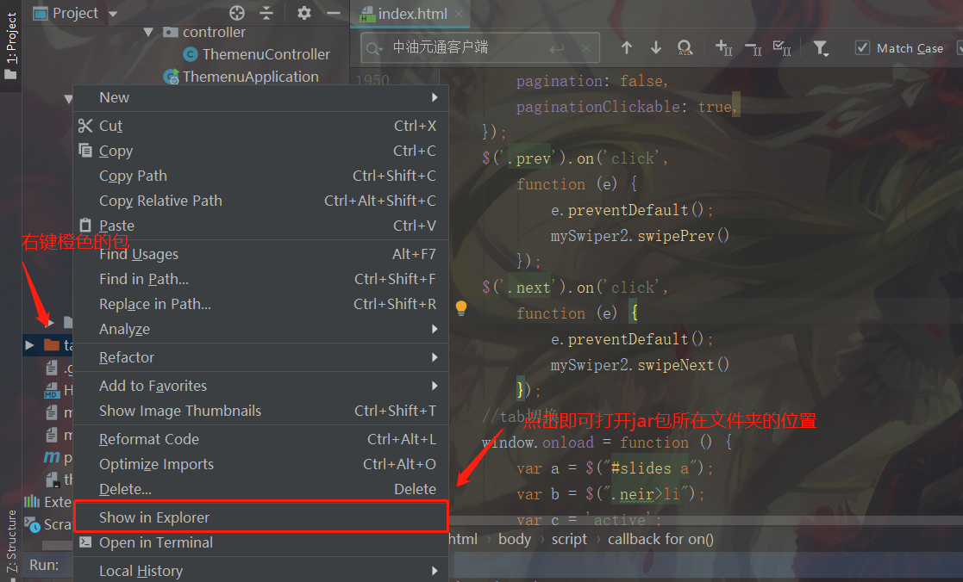The height and width of the screenshot is (582, 963).
Task: Click the body breadcrumb
Action: [515, 539]
